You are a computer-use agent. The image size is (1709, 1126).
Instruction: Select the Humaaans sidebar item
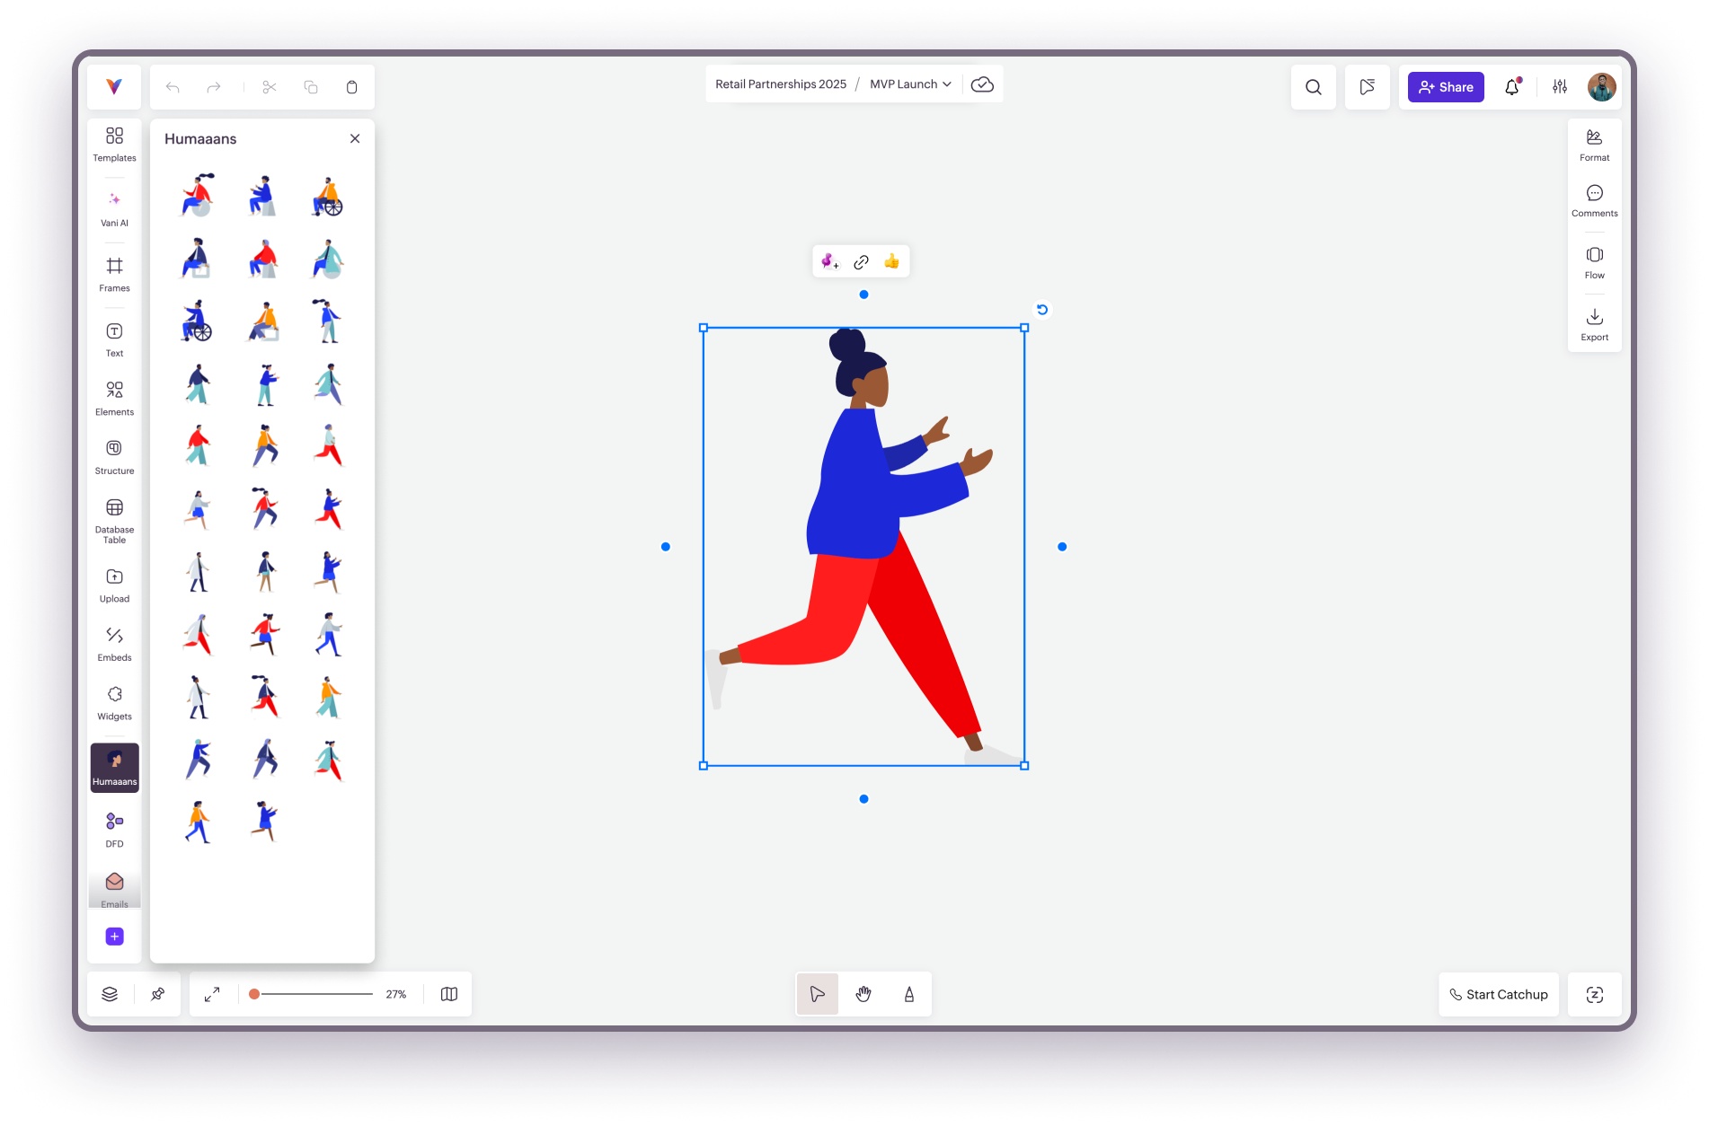(x=114, y=768)
